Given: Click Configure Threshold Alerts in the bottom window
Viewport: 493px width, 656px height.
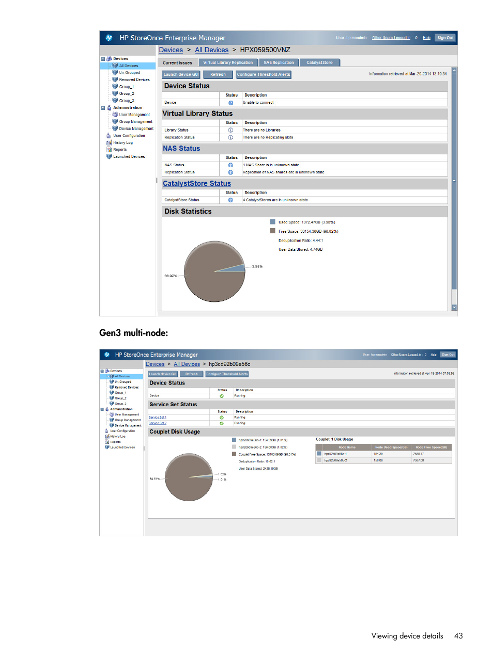Looking at the screenshot, I should tap(227, 374).
